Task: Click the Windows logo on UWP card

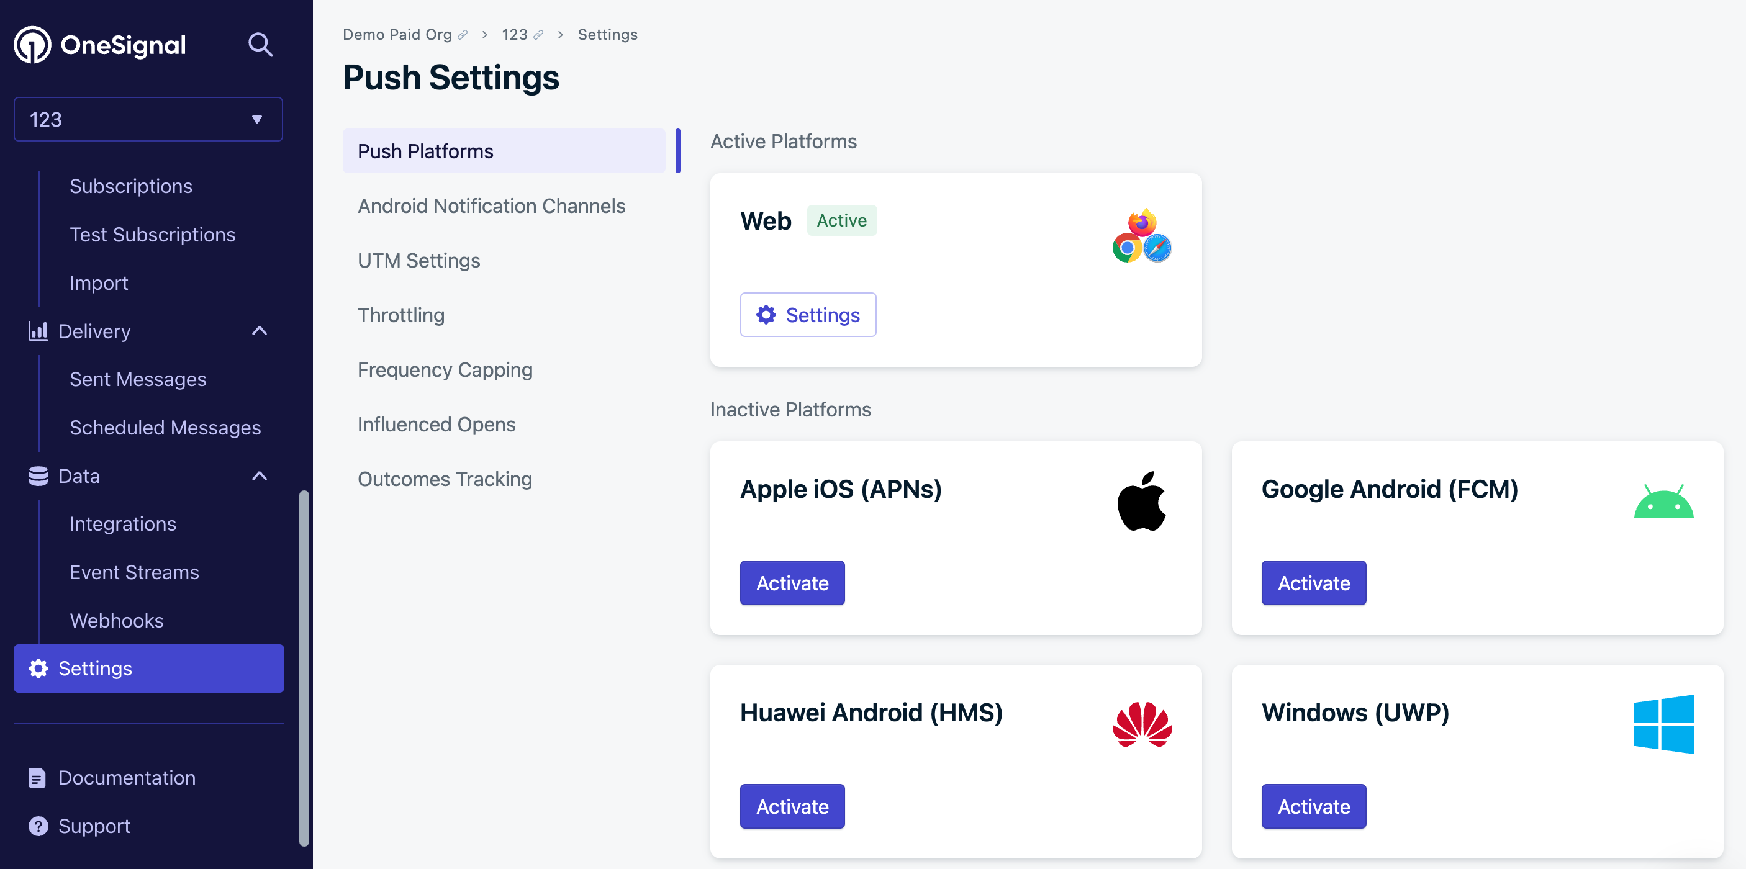Action: click(x=1663, y=724)
